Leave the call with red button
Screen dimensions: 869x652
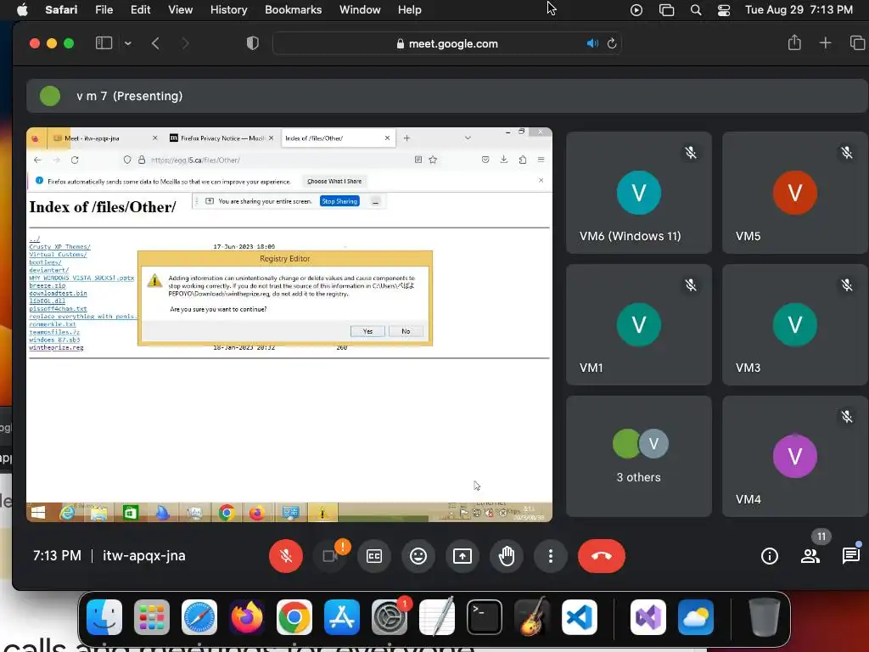tap(602, 555)
